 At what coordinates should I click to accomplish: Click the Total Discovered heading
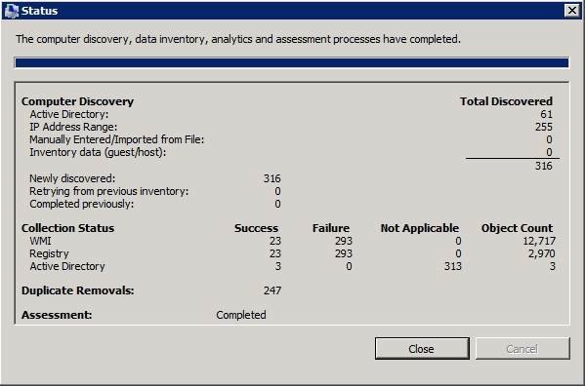click(x=506, y=101)
